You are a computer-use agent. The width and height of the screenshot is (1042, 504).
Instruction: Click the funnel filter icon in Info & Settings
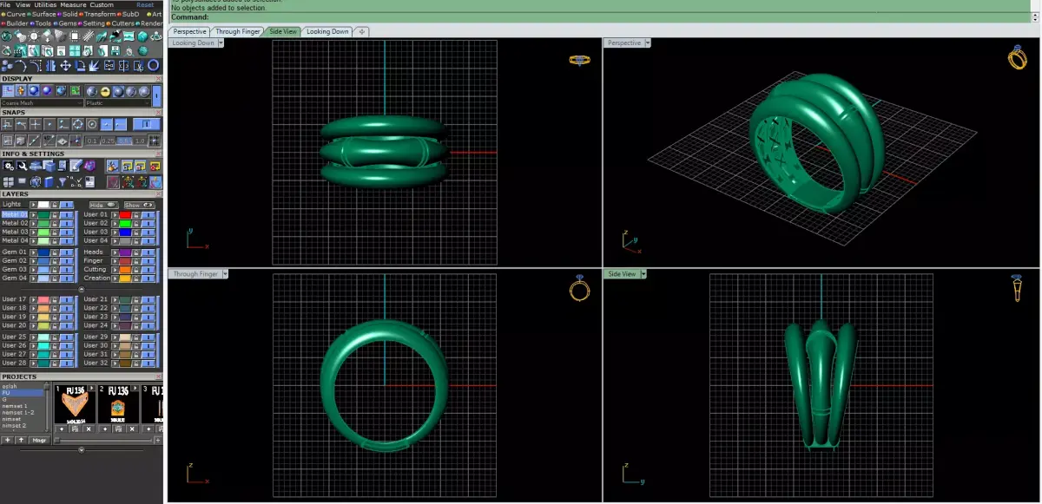(x=62, y=181)
